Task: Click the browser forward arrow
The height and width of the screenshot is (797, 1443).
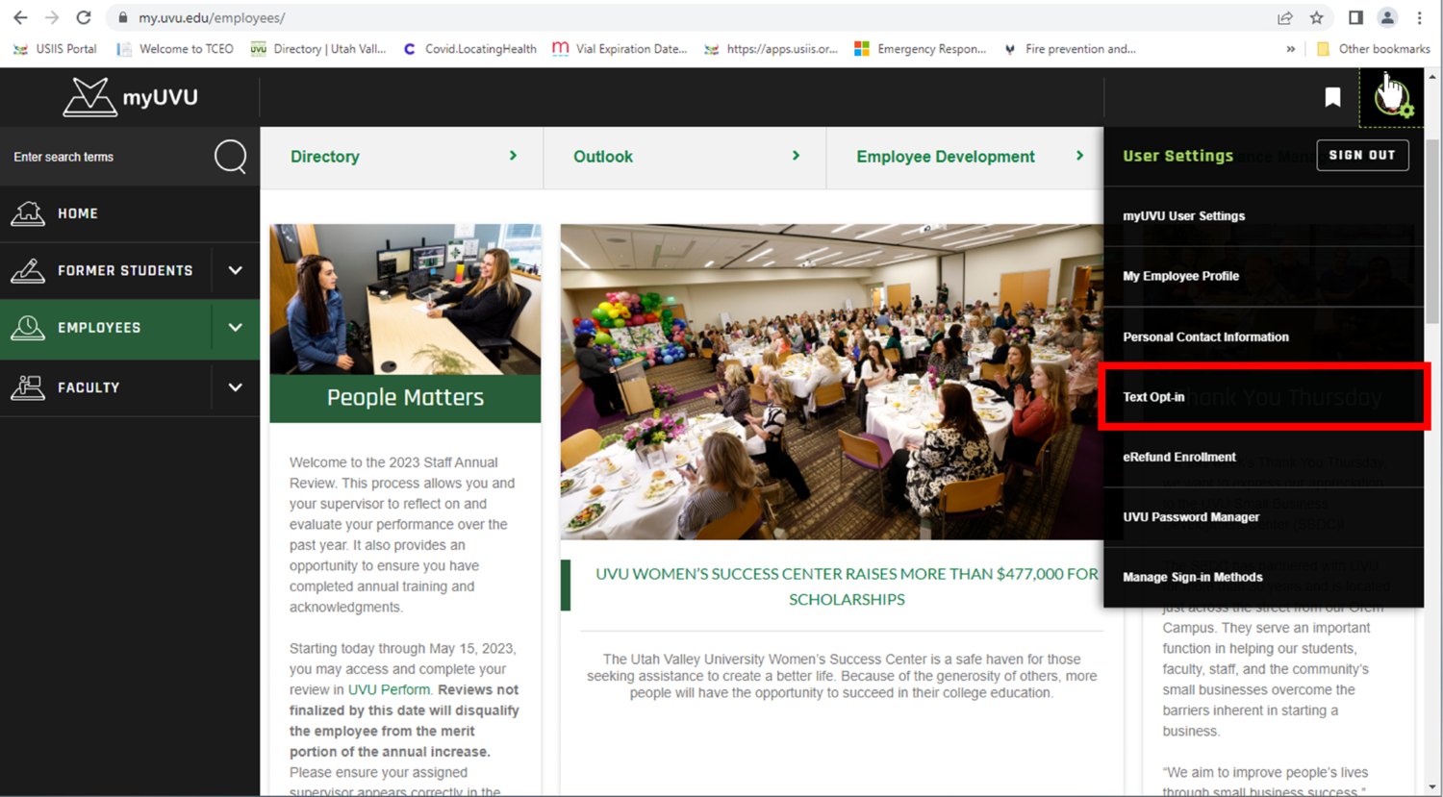Action: tap(52, 17)
